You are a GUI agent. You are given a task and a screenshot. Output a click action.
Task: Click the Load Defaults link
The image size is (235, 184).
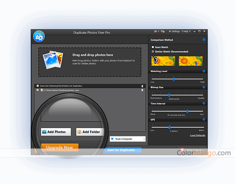(x=198, y=135)
